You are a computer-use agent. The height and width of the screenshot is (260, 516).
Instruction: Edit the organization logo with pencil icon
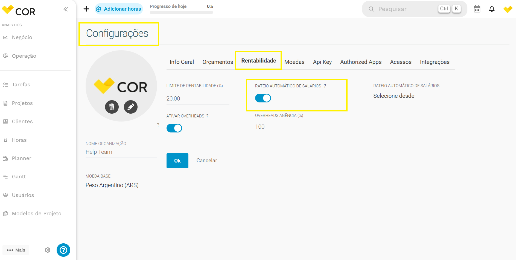click(131, 107)
